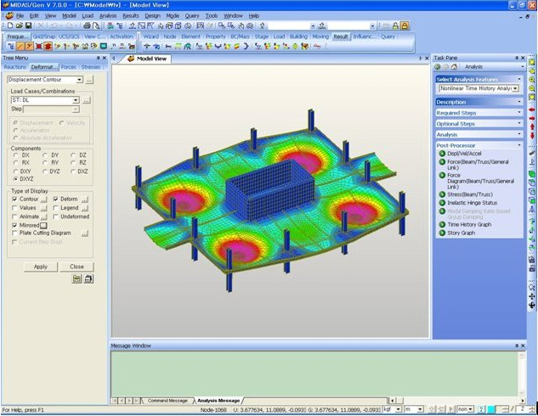538x416 pixels.
Task: Click the New file icon
Action: (10, 25)
